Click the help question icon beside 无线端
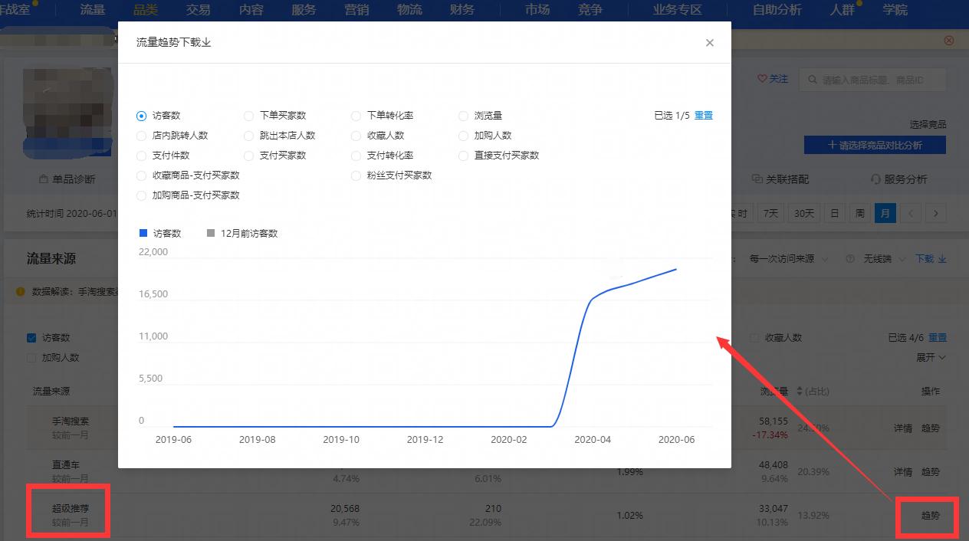 pos(848,258)
